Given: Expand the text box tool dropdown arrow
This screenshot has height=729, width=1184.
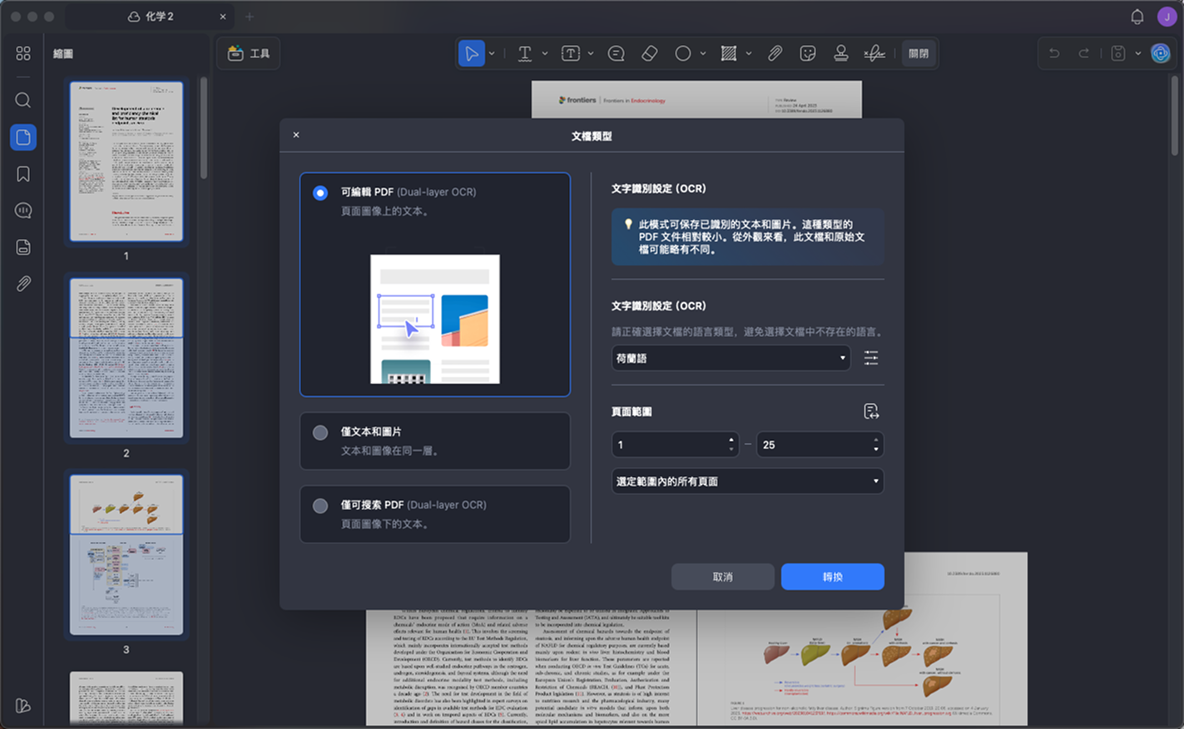Looking at the screenshot, I should pos(591,53).
